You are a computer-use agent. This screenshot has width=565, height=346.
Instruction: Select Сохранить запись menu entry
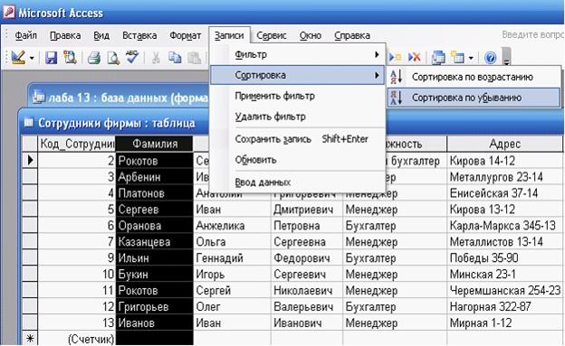(298, 139)
